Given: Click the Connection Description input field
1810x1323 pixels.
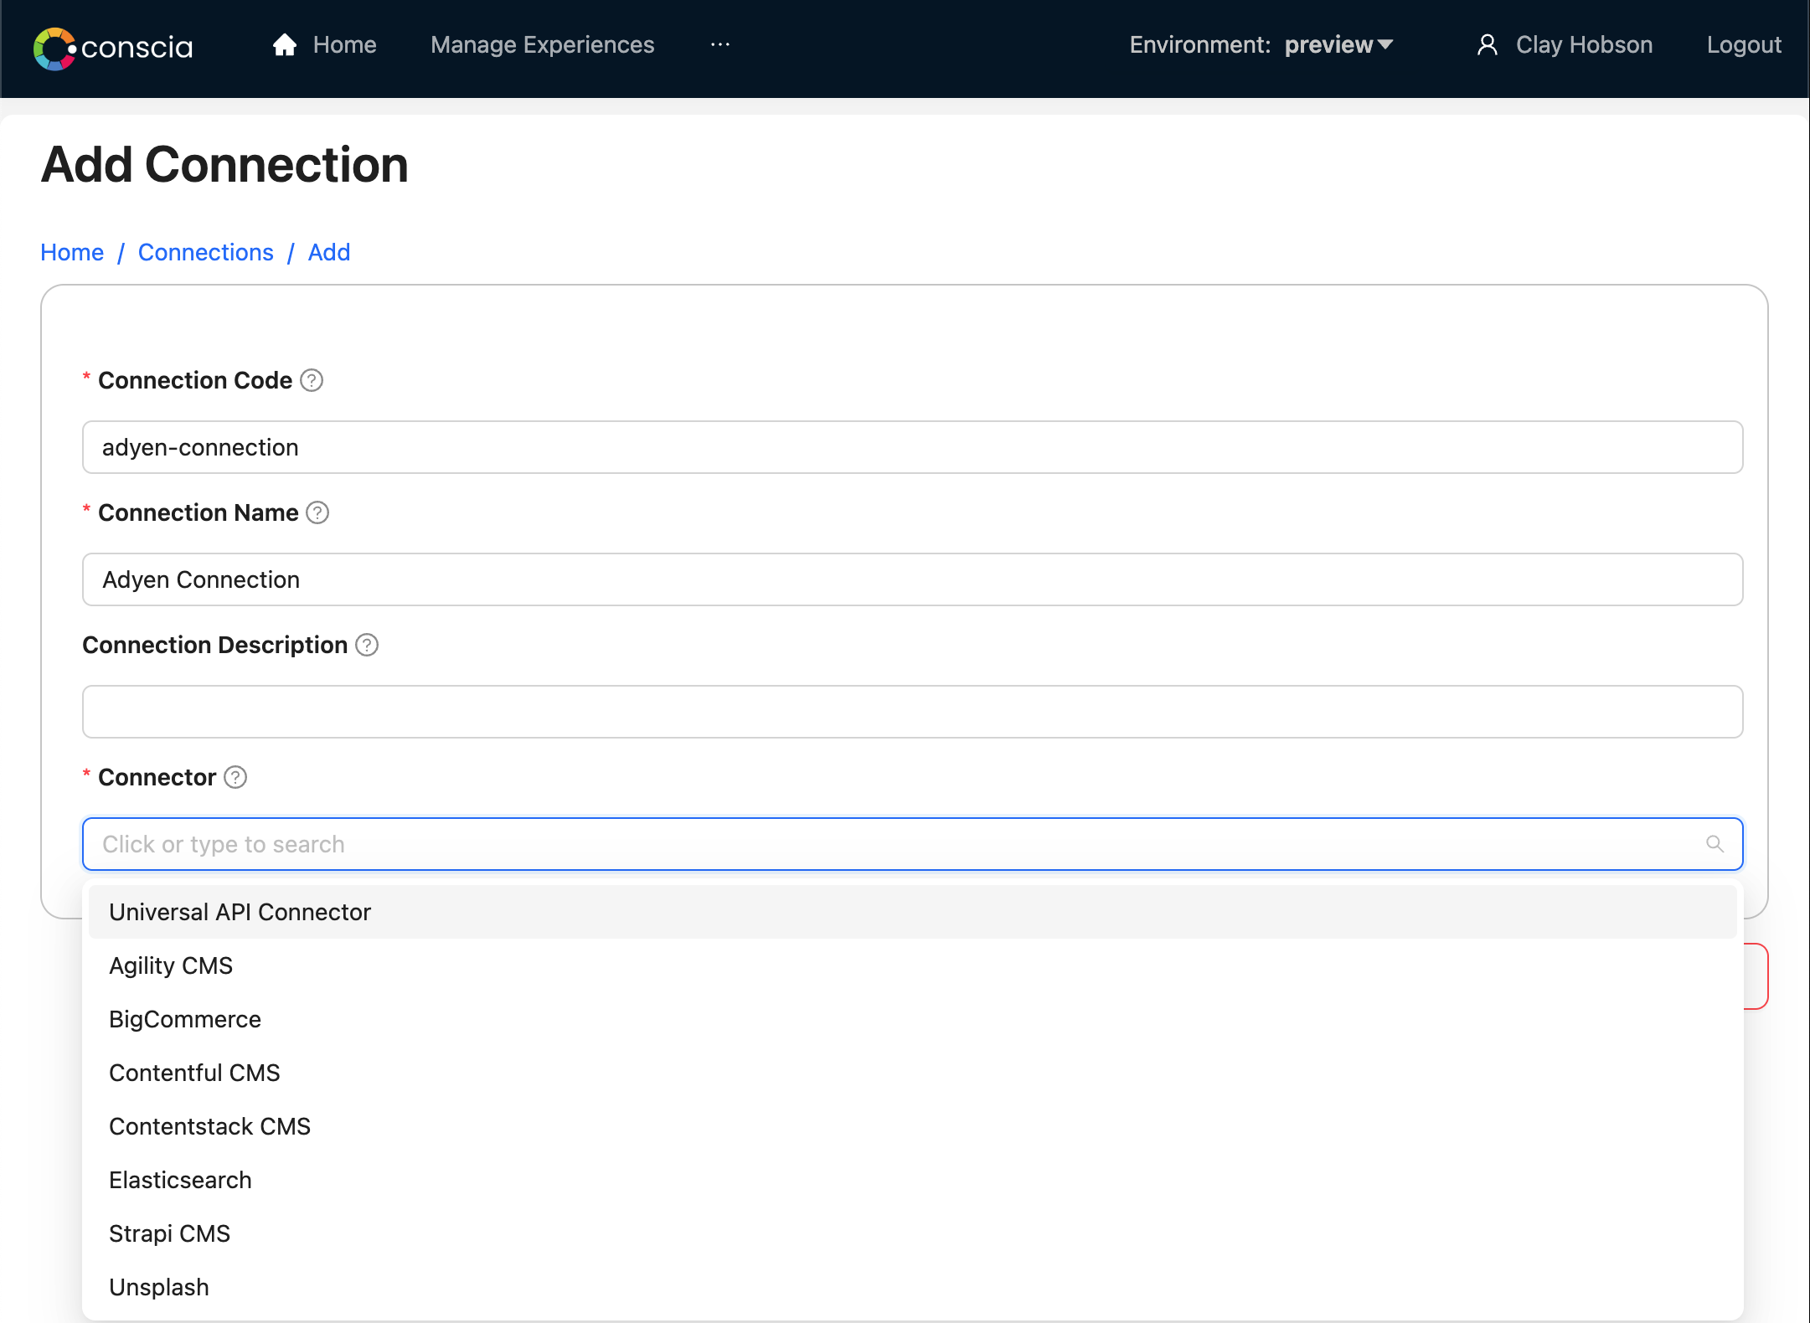Looking at the screenshot, I should coord(913,712).
